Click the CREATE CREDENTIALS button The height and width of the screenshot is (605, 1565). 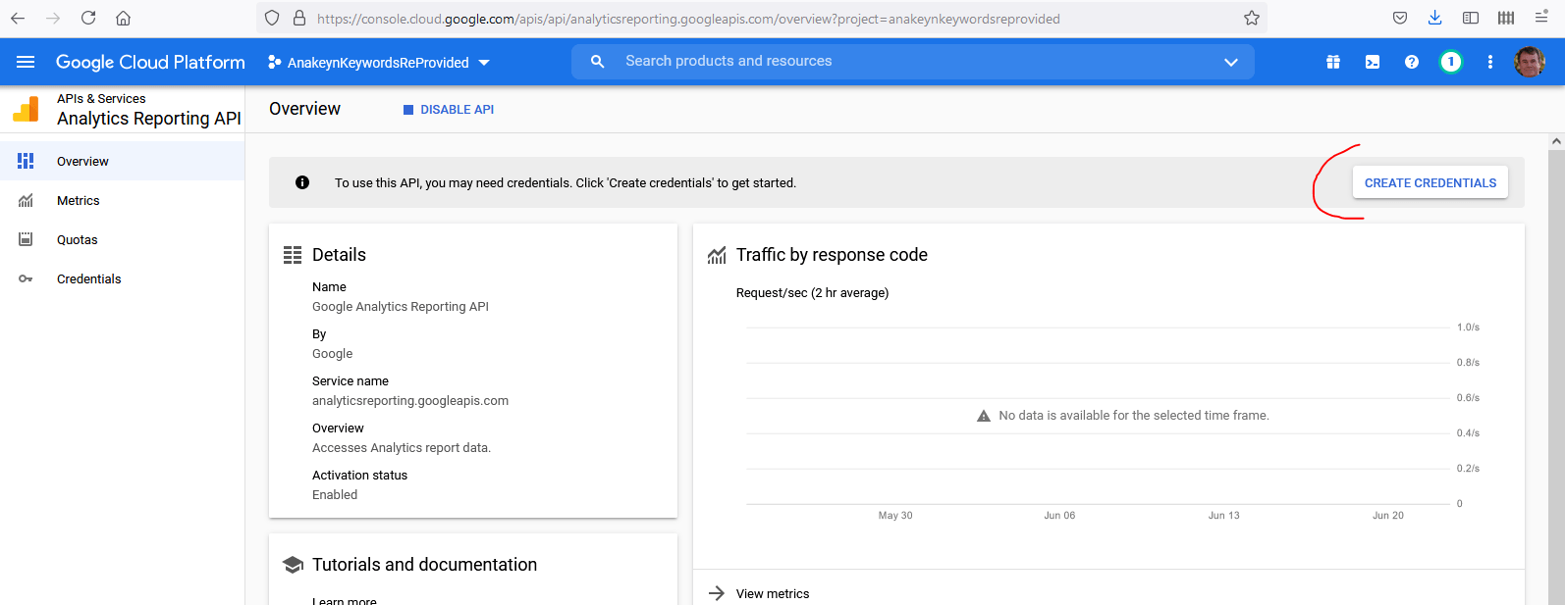(1430, 182)
